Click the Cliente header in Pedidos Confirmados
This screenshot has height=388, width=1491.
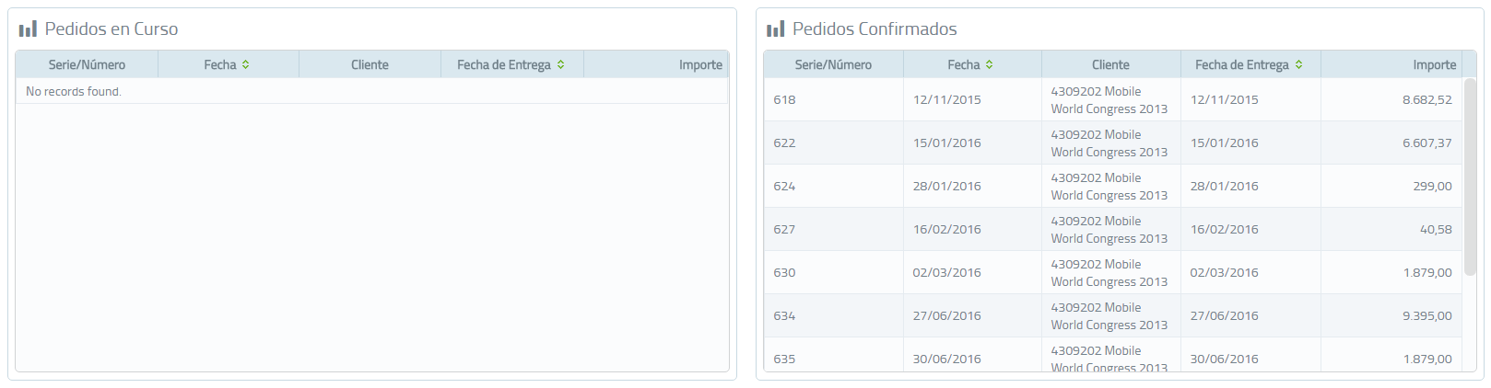[x=1110, y=64]
